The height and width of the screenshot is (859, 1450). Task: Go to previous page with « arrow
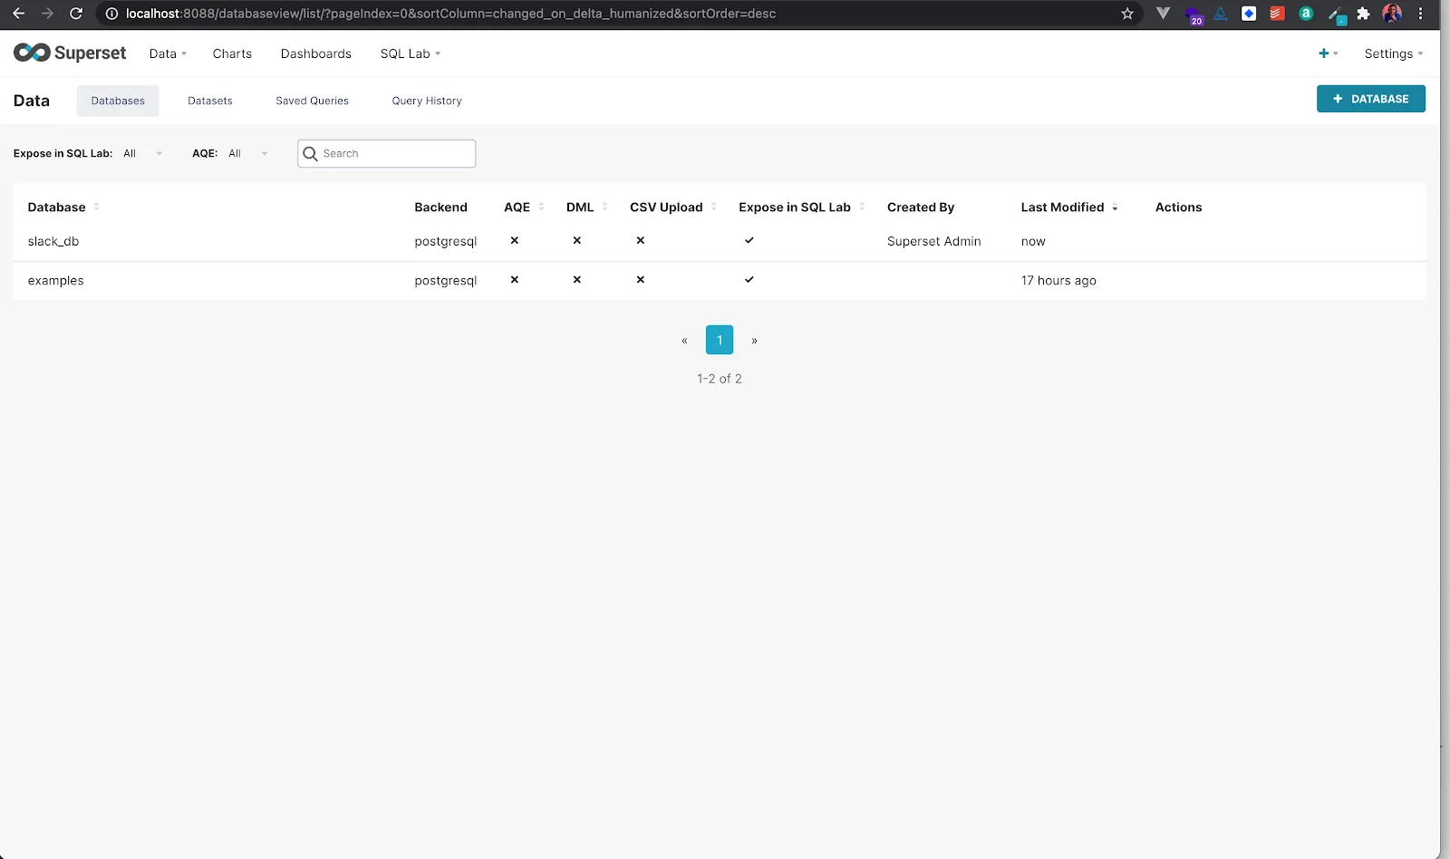(x=684, y=341)
